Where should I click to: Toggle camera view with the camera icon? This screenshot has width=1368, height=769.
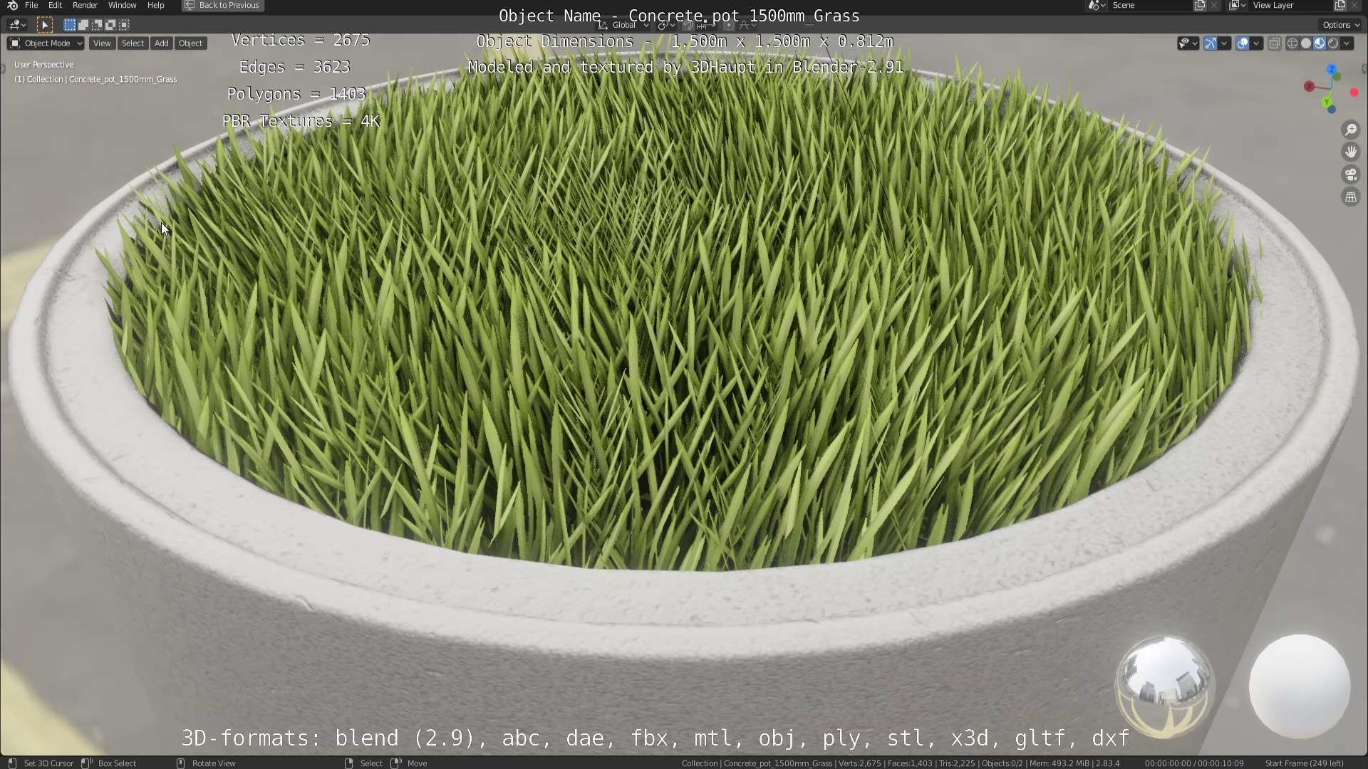point(1351,174)
